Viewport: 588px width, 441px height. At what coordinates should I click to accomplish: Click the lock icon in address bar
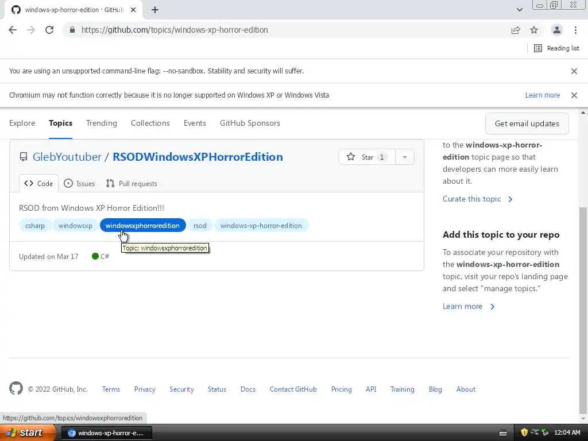(72, 30)
